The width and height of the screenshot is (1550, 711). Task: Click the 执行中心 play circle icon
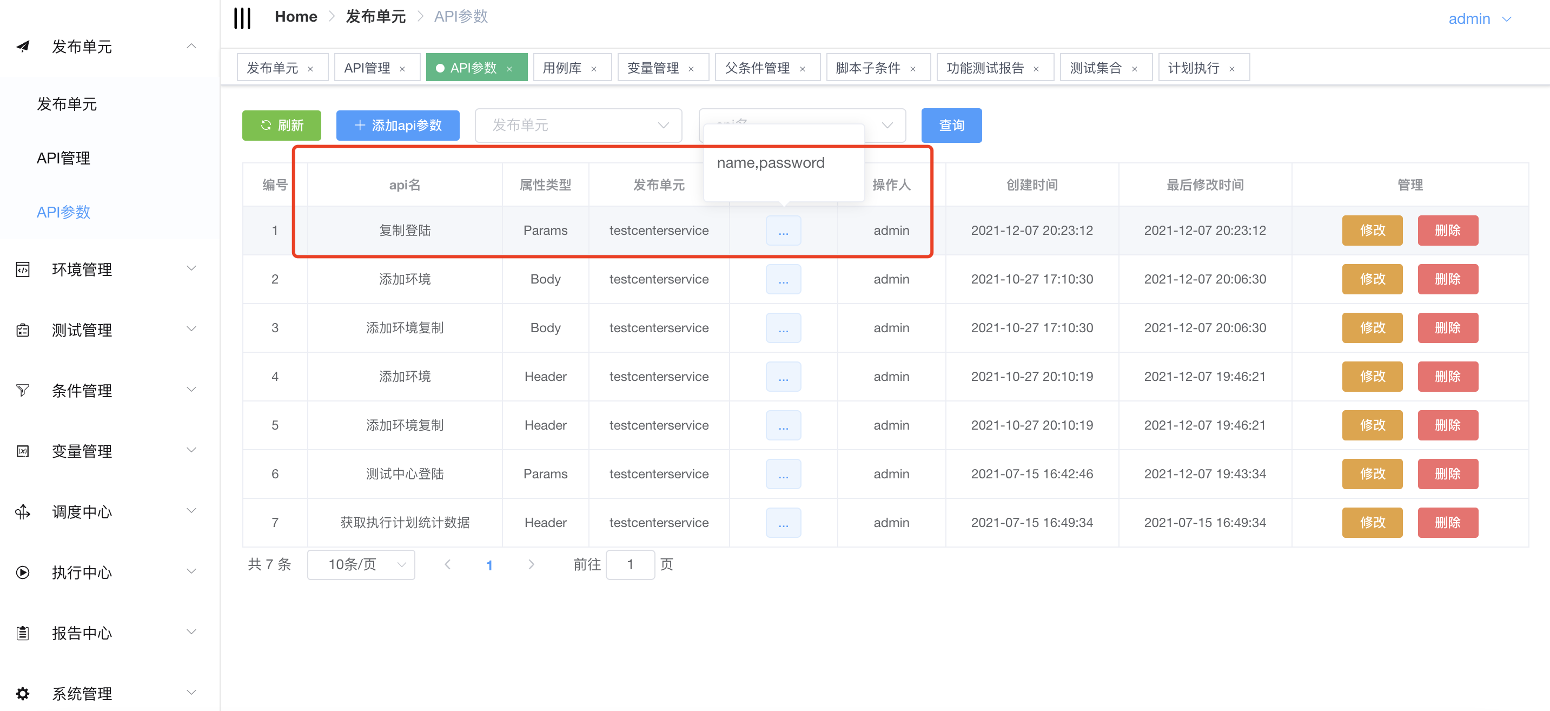click(x=23, y=572)
